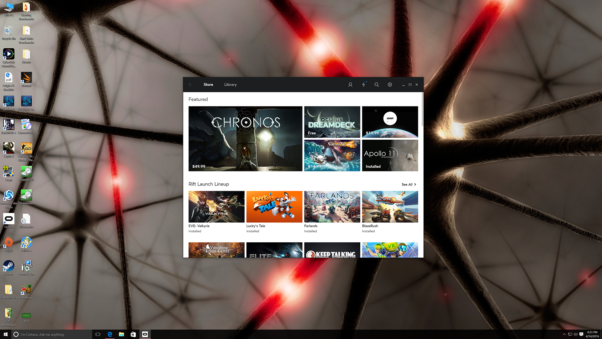
Task: Open the Keep Talking game thumbnail
Action: coord(332,250)
